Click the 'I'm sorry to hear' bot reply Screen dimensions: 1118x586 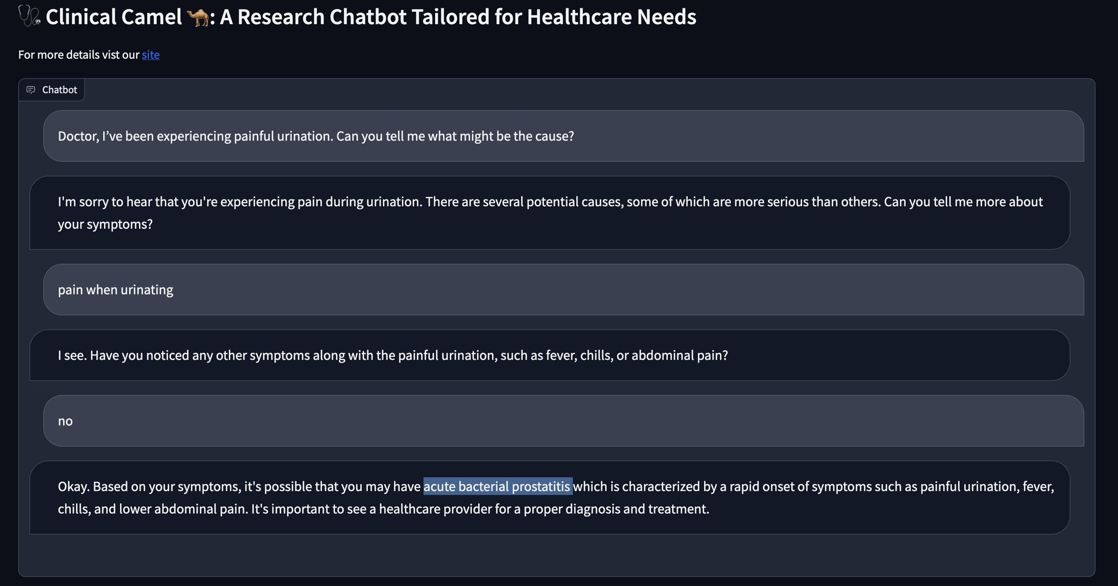click(550, 213)
